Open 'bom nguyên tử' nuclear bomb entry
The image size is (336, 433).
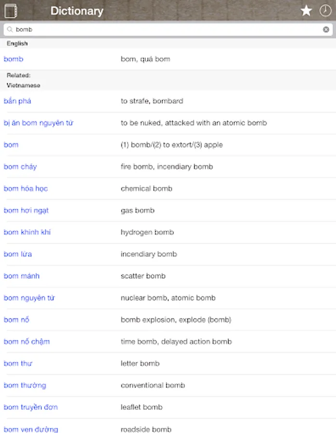28,298
